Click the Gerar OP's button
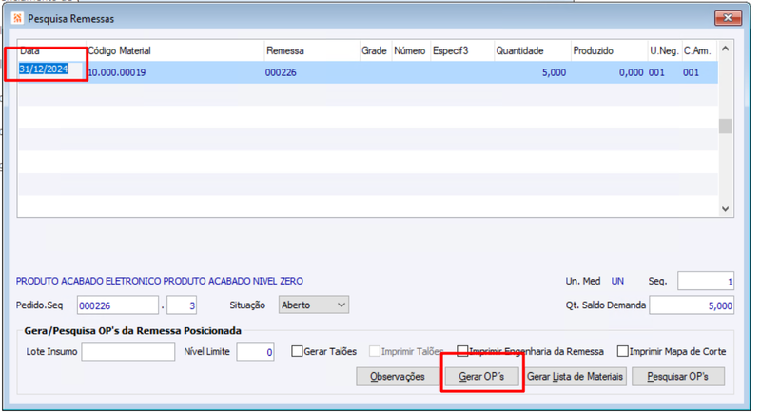The width and height of the screenshot is (761, 413). 481,377
